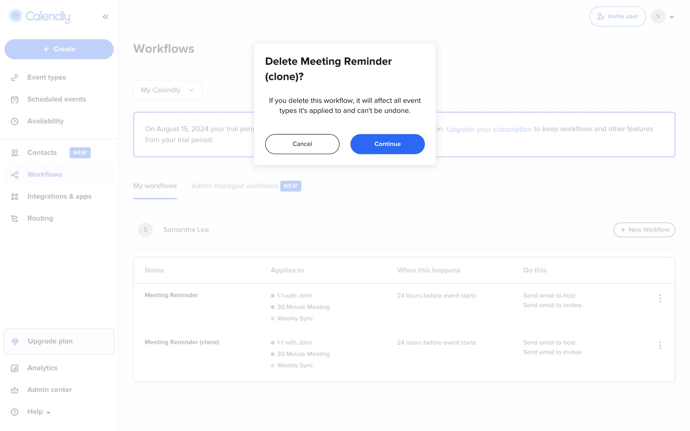690x431 pixels.
Task: Open three-dot menu for Meeting Reminder (clone)
Action: coord(660,346)
